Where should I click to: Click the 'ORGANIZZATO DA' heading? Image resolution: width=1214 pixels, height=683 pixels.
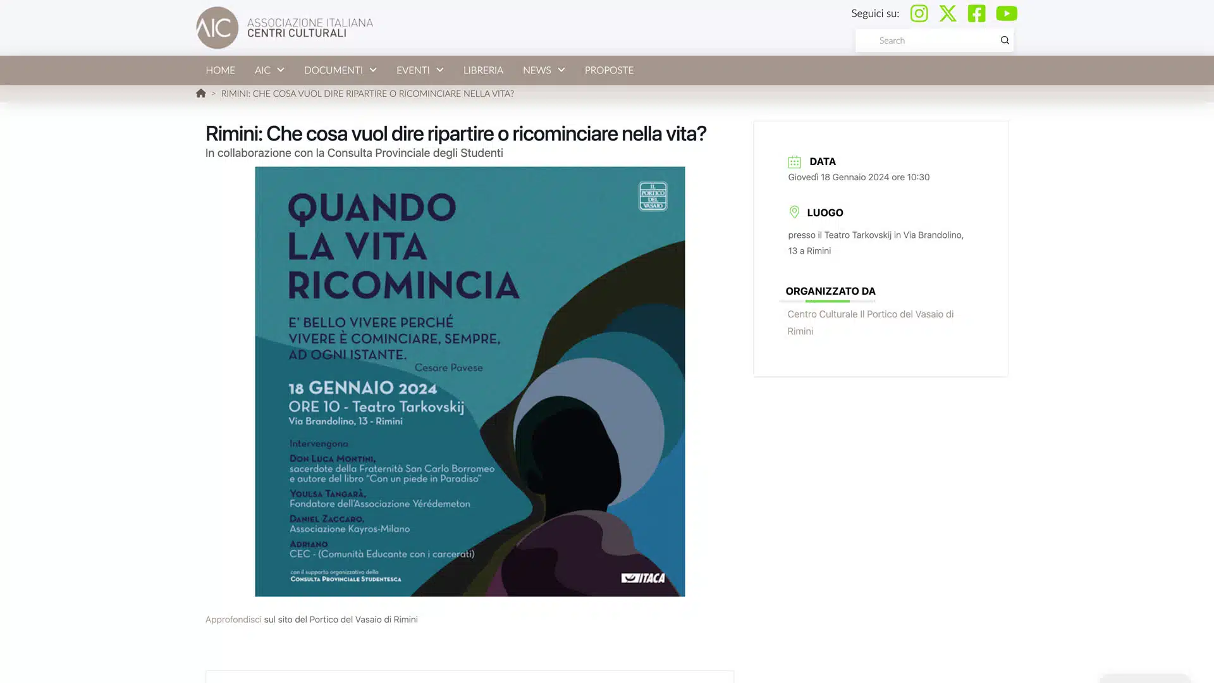(x=830, y=291)
